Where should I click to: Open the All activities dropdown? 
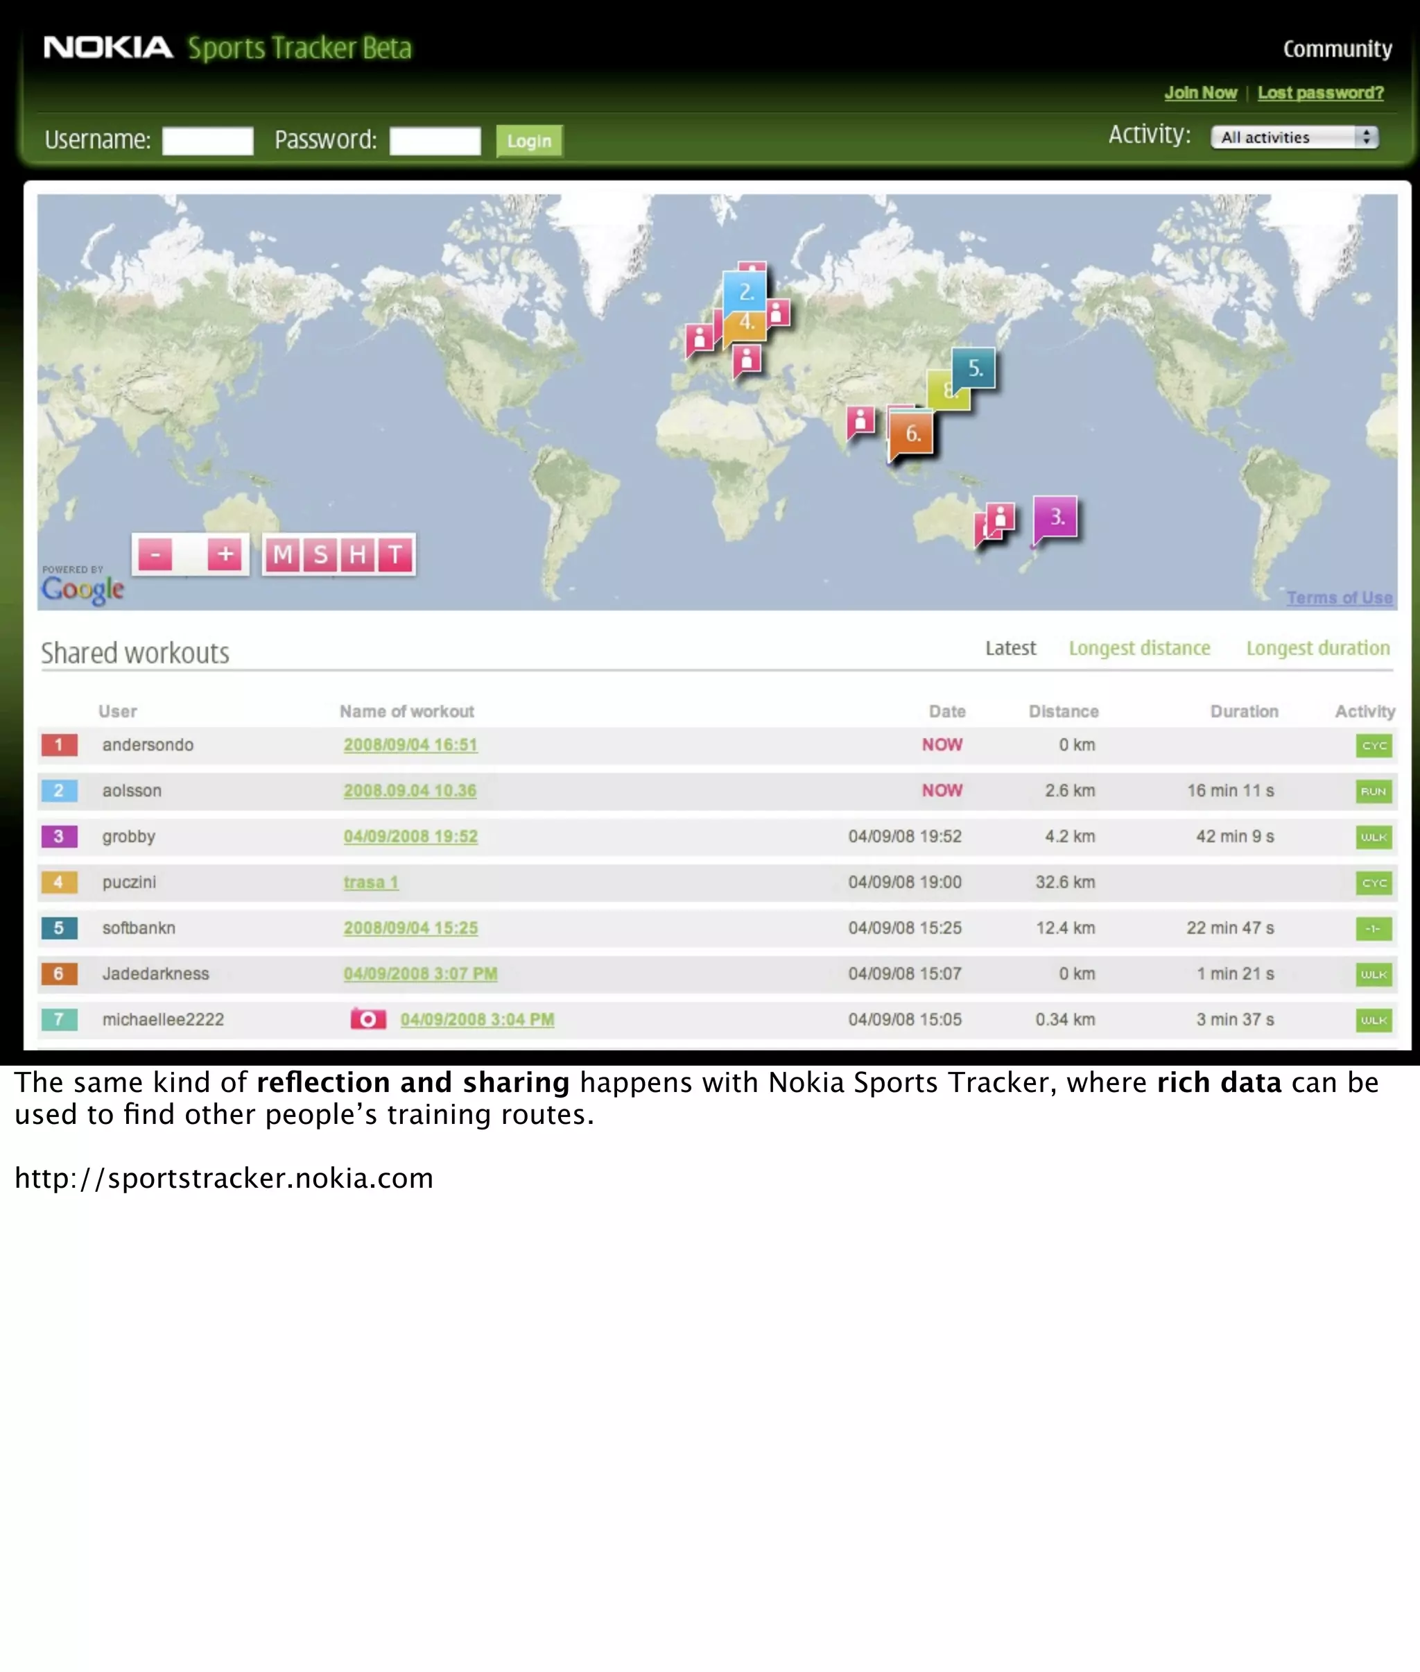tap(1295, 138)
